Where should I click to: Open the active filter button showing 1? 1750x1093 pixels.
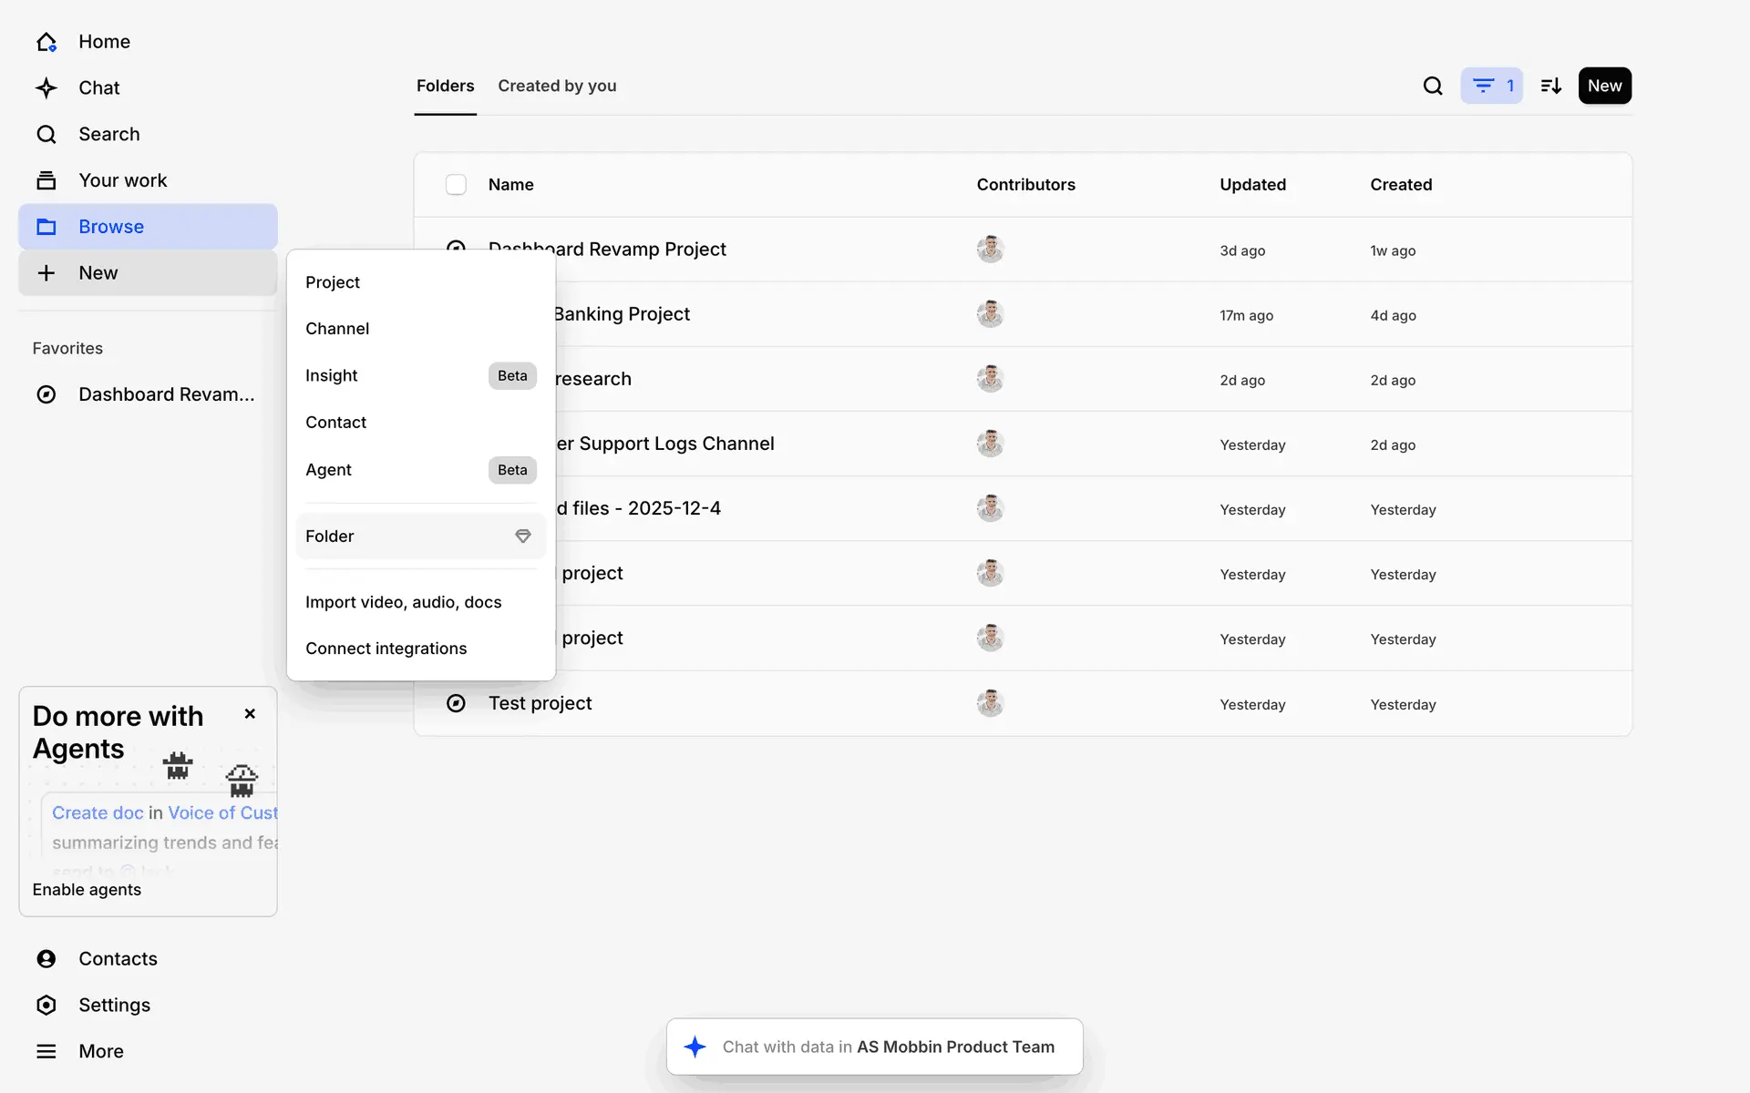1491,86
